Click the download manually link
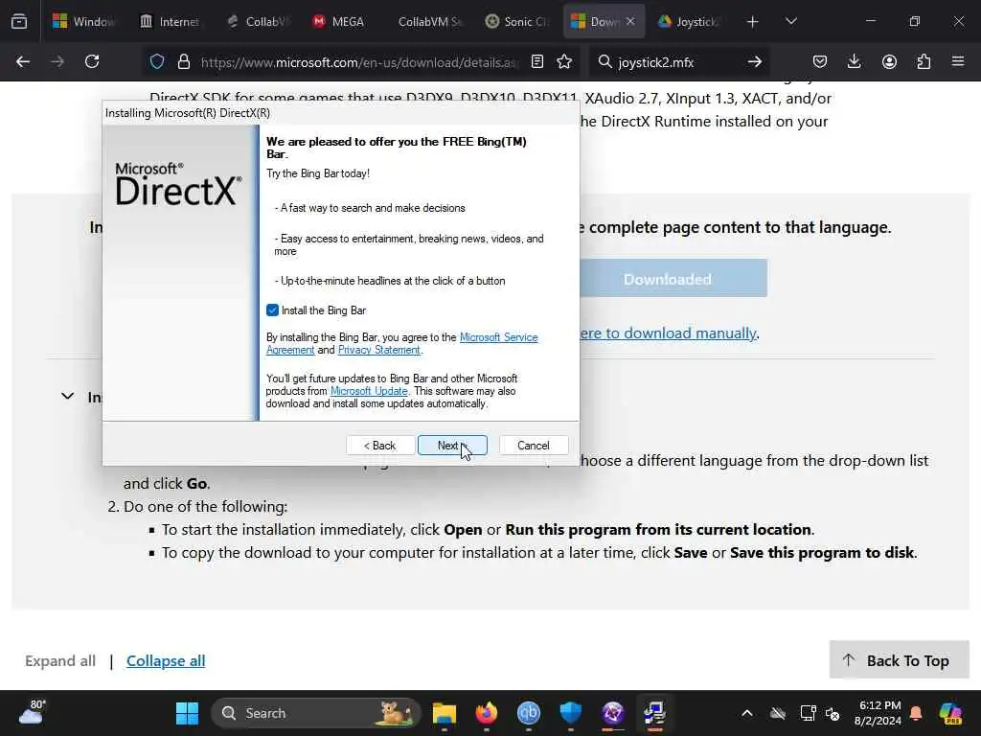The width and height of the screenshot is (981, 736). tap(668, 333)
